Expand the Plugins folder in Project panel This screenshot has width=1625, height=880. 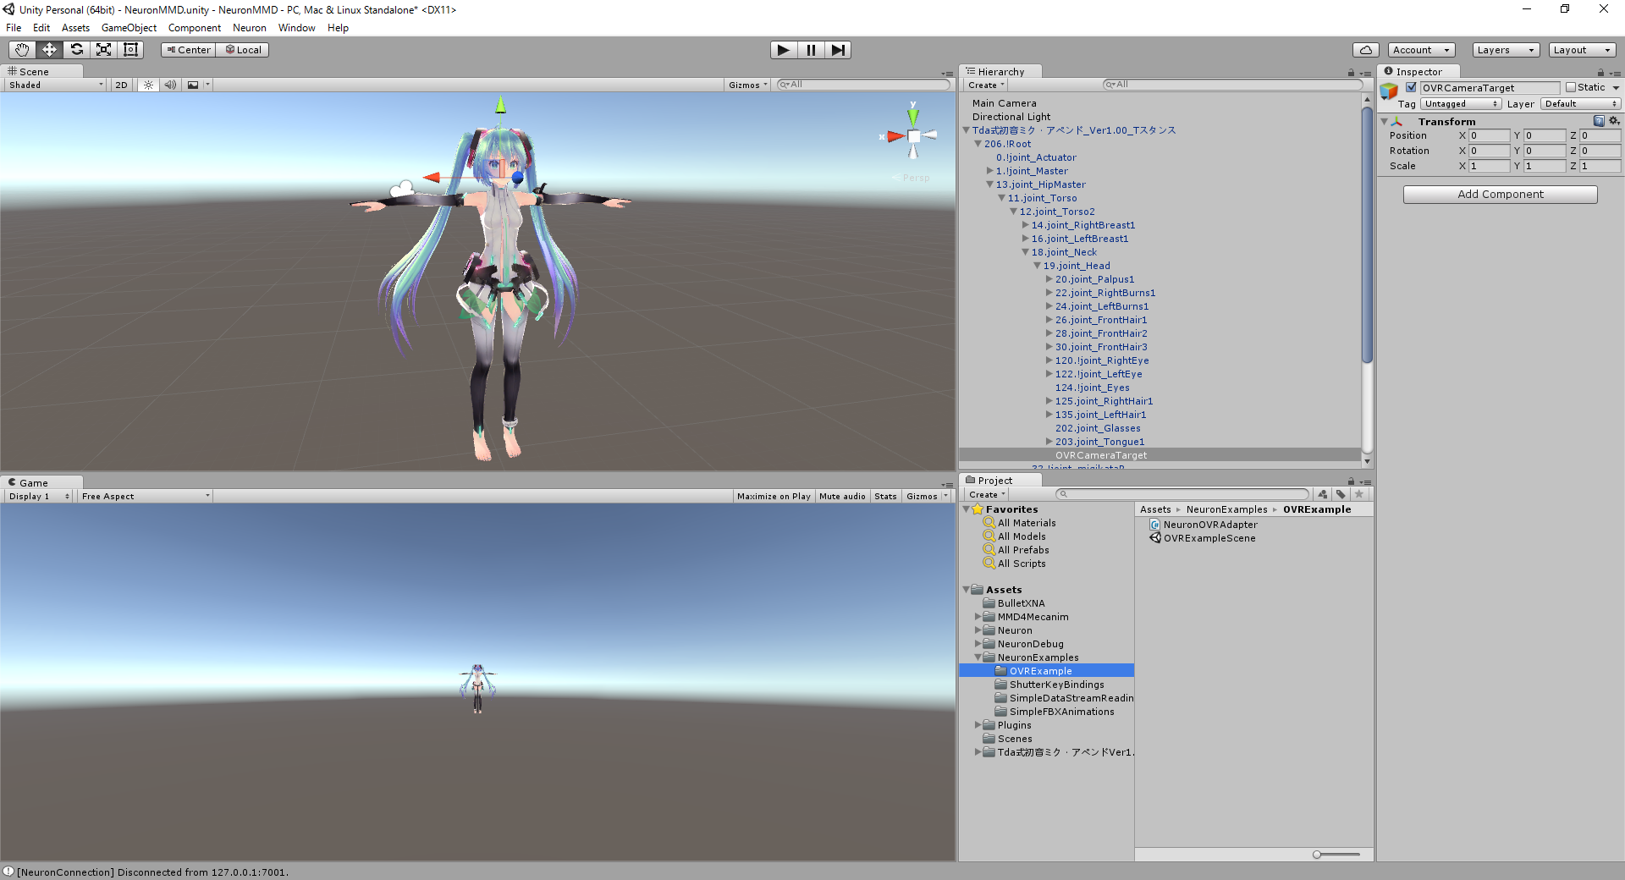[x=978, y=725]
